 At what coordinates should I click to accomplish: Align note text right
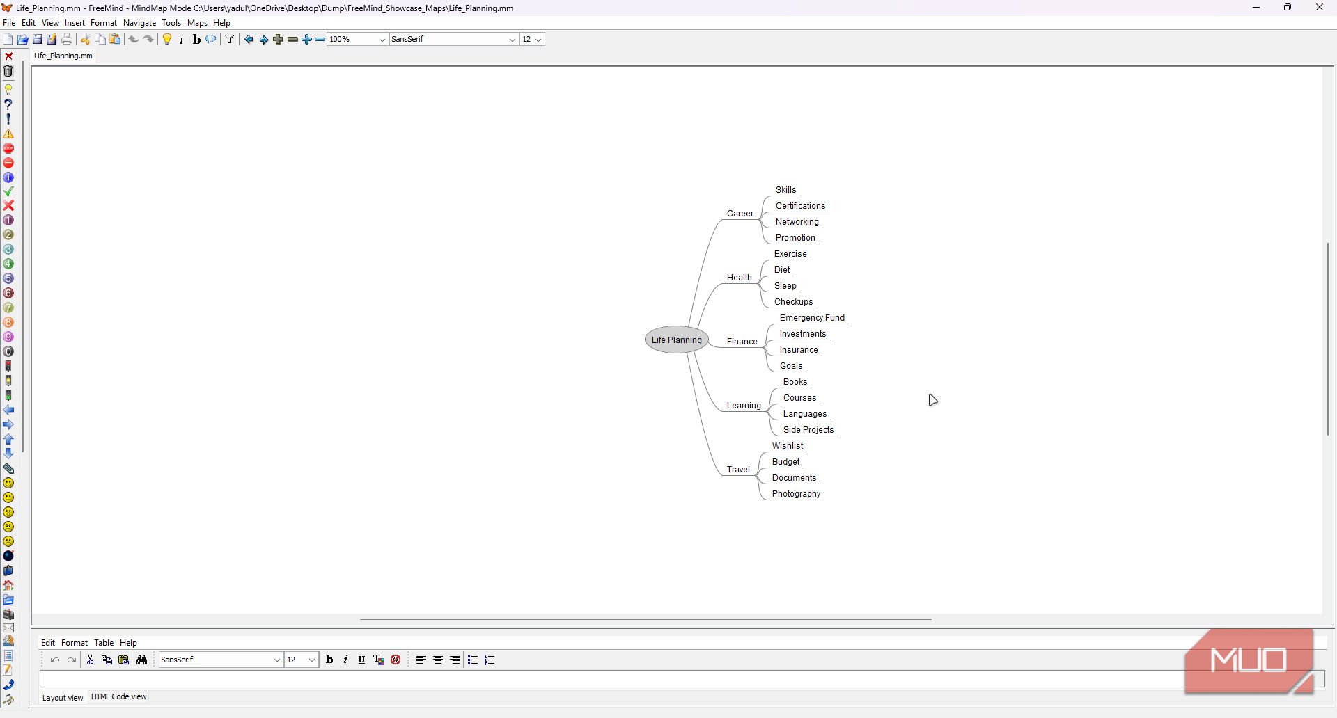point(455,660)
